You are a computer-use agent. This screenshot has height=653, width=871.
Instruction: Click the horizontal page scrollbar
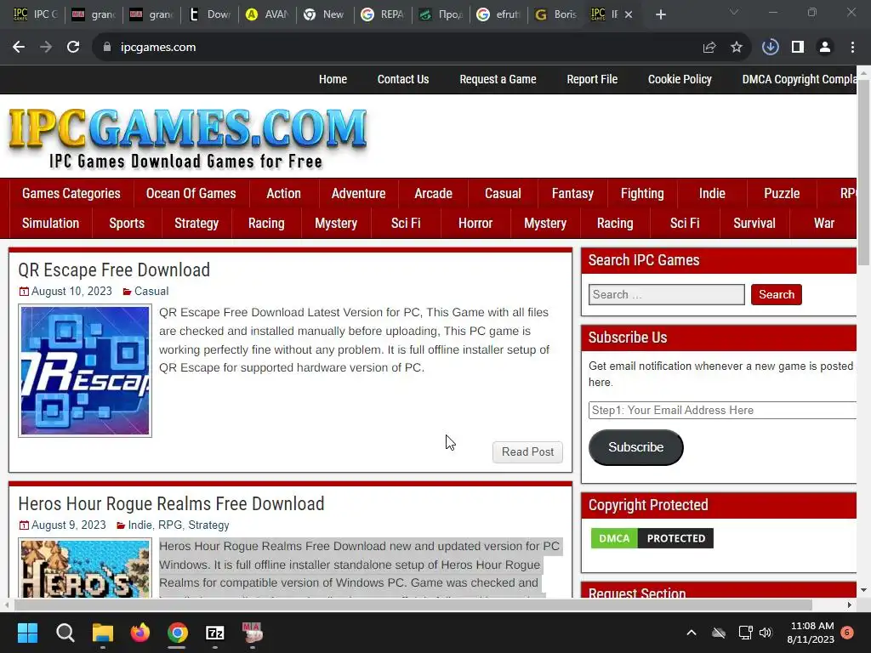pos(413,605)
